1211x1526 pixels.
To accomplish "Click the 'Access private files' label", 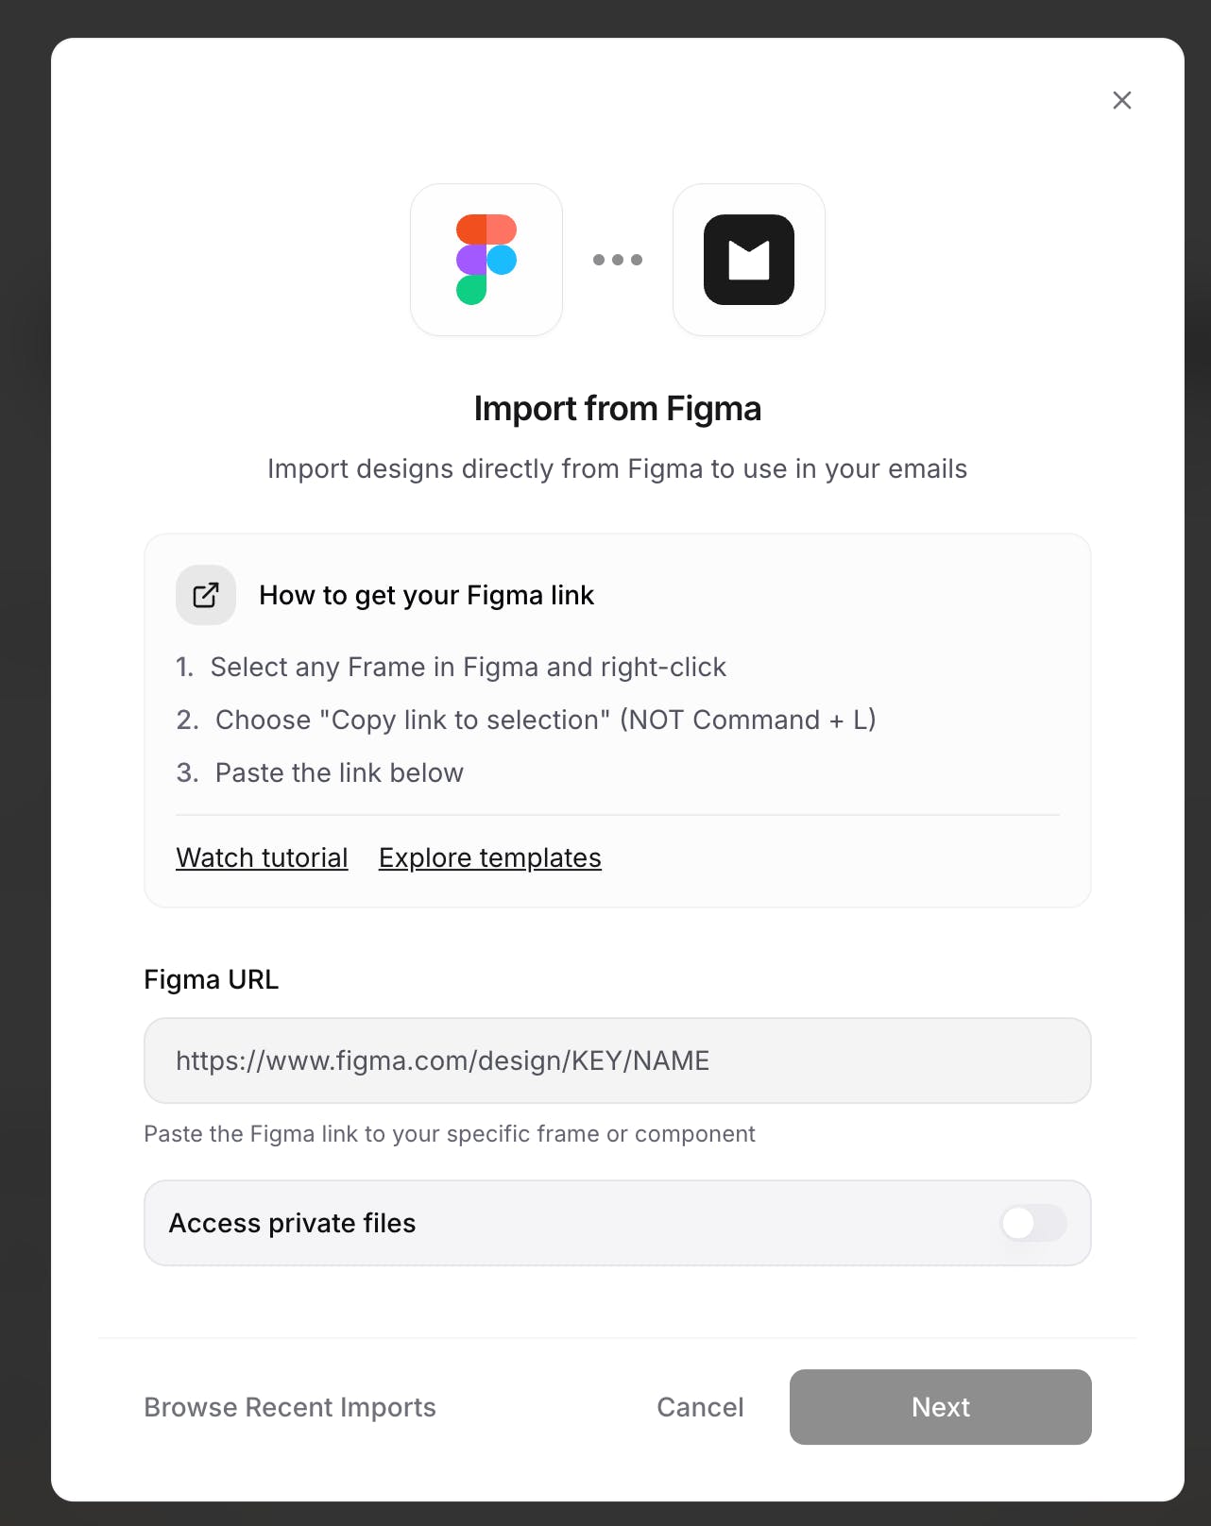I will coord(292,1223).
